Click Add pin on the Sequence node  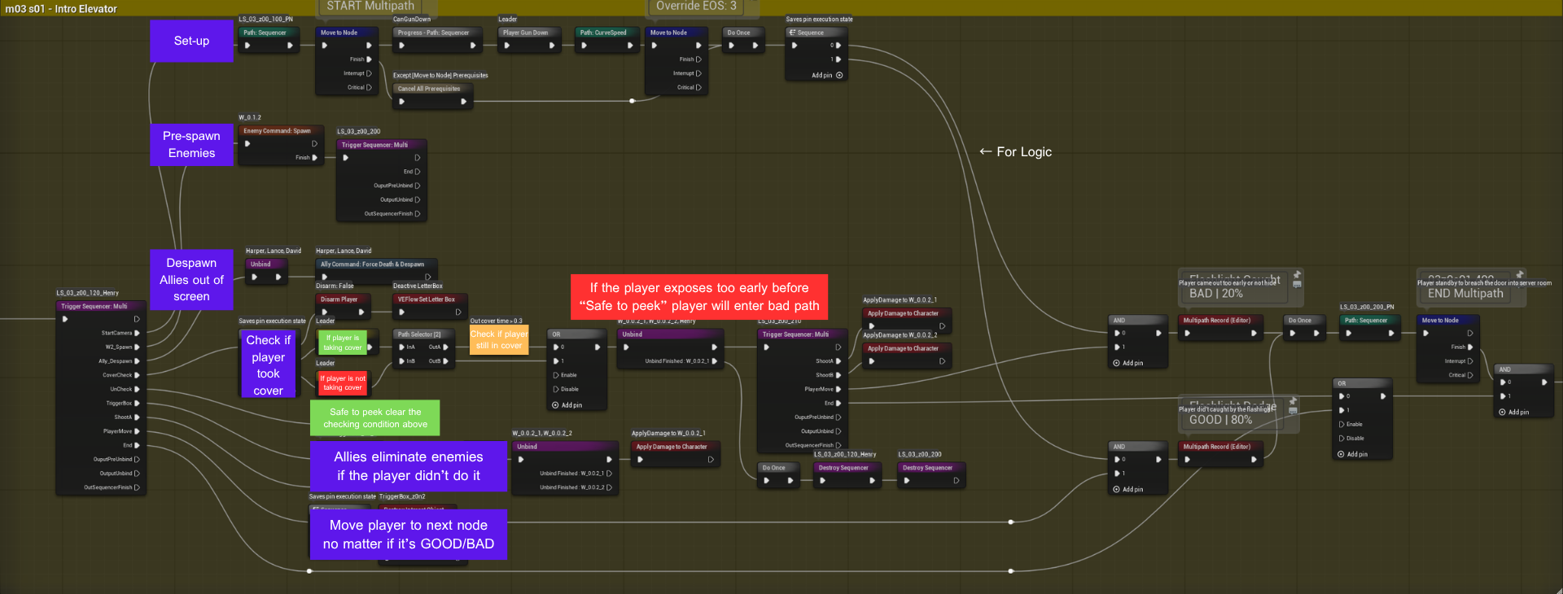pyautogui.click(x=827, y=76)
